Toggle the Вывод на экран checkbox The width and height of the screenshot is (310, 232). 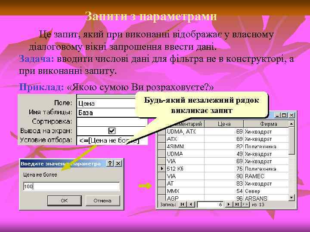pos(112,131)
